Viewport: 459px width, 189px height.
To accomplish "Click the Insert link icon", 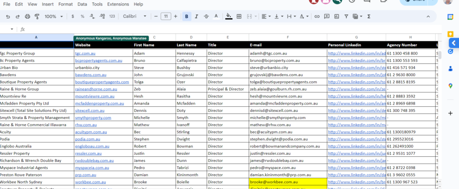I will coord(317,16).
